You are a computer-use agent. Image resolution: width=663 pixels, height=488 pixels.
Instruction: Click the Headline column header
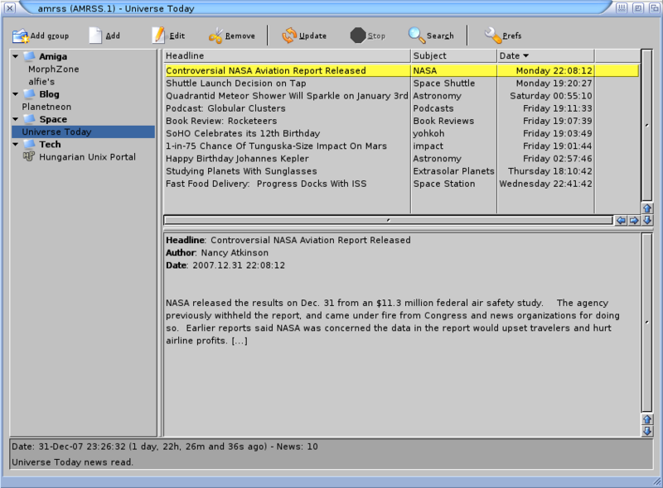(286, 55)
